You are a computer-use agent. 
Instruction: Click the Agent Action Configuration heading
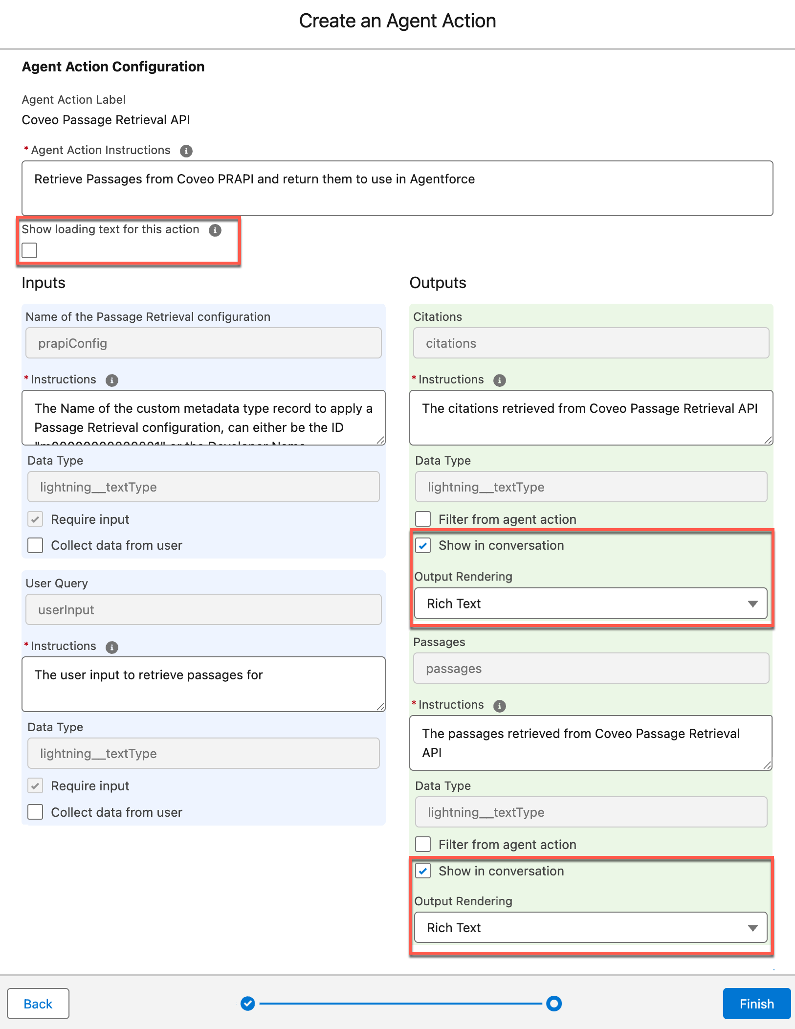coord(113,67)
